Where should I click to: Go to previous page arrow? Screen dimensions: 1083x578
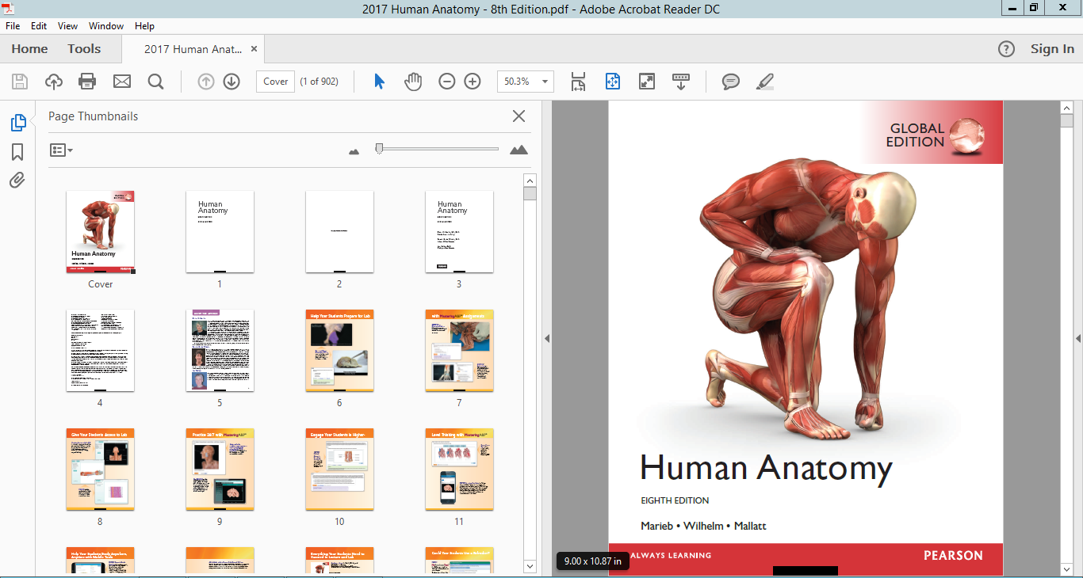pyautogui.click(x=206, y=82)
